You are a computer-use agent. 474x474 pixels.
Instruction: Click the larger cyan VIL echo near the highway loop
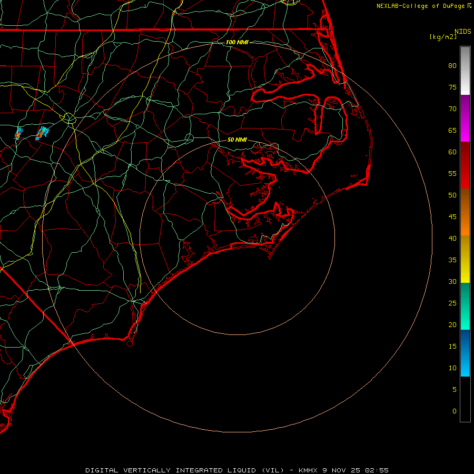click(42, 133)
